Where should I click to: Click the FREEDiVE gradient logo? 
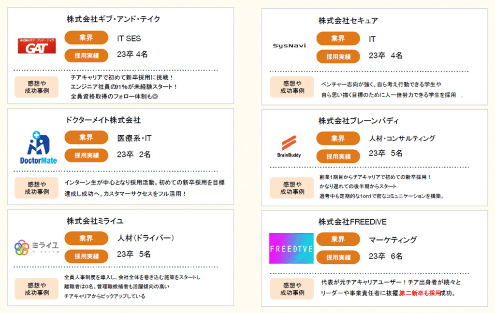click(x=291, y=248)
